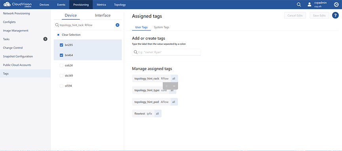The image size is (342, 151).
Task: Click the minus button on tag popup
Action: pyautogui.click(x=174, y=86)
